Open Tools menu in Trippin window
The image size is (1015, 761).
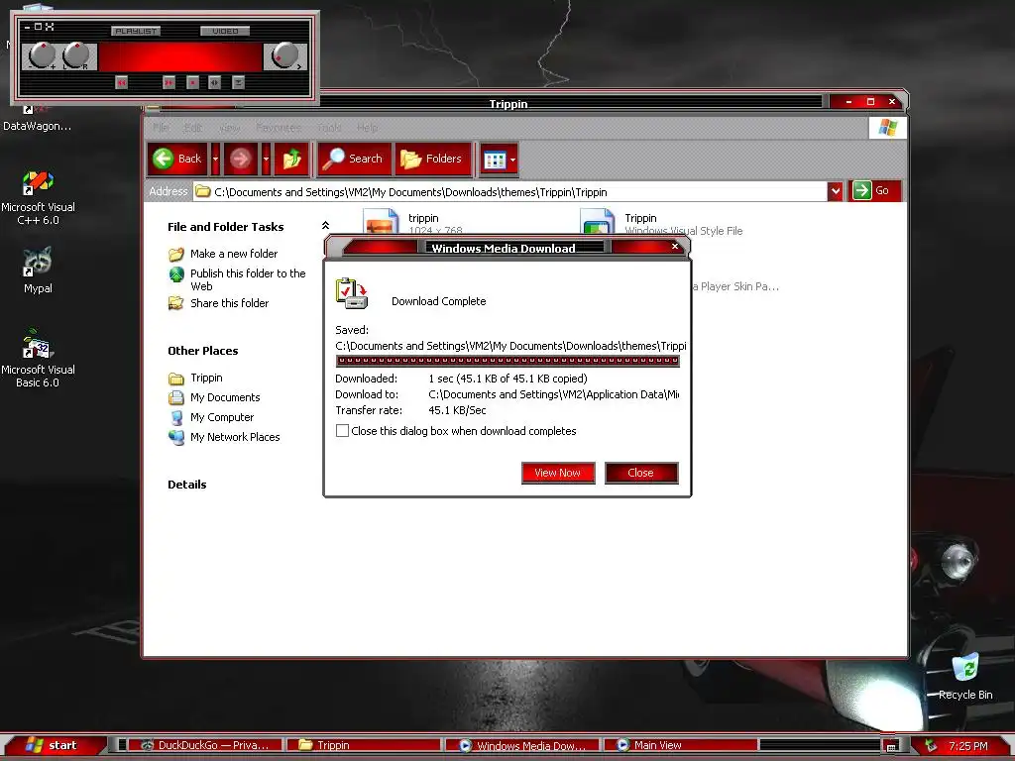329,128
